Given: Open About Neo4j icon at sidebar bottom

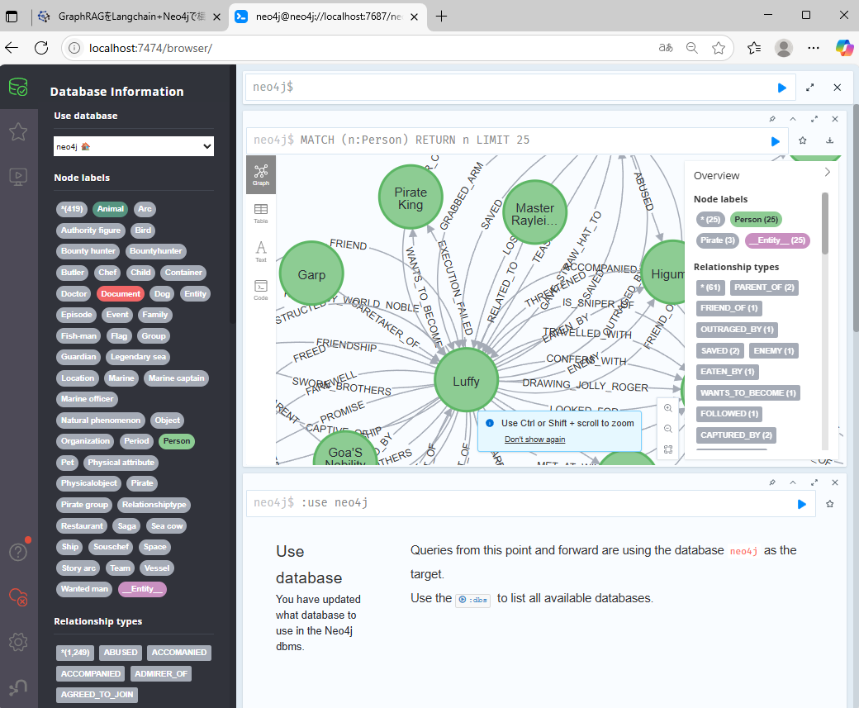Looking at the screenshot, I should coord(18,687).
